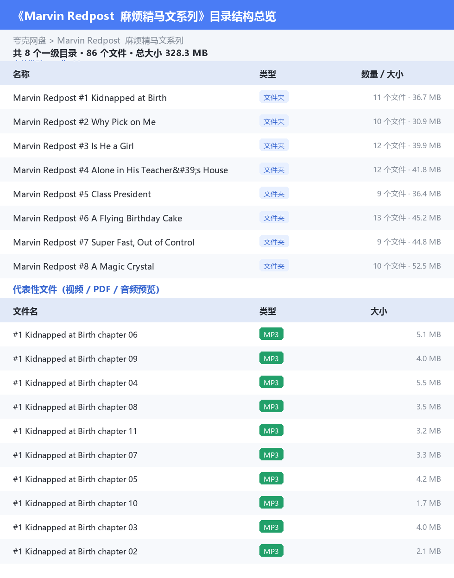The image size is (454, 578).
Task: Click the MP3 badge for chapter 02
Action: pos(271,551)
